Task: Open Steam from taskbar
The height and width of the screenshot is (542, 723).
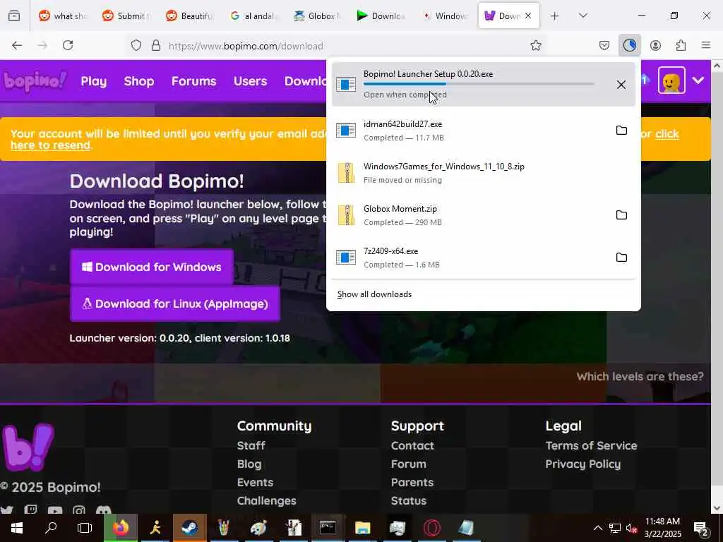Action: point(189,528)
